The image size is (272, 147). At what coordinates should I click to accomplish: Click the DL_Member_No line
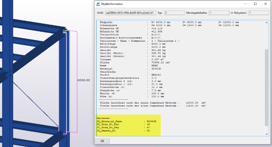pos(123,131)
